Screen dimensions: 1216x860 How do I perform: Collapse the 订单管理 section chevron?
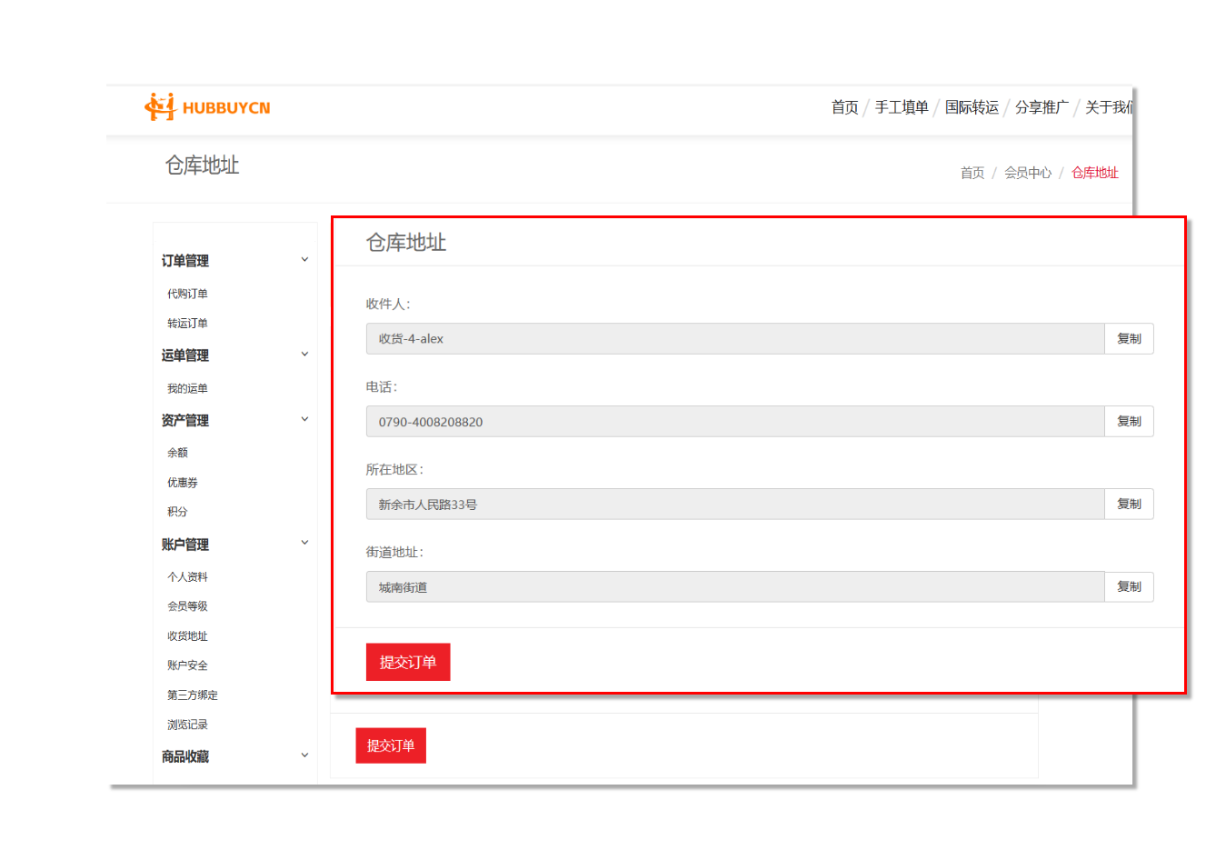coord(304,260)
